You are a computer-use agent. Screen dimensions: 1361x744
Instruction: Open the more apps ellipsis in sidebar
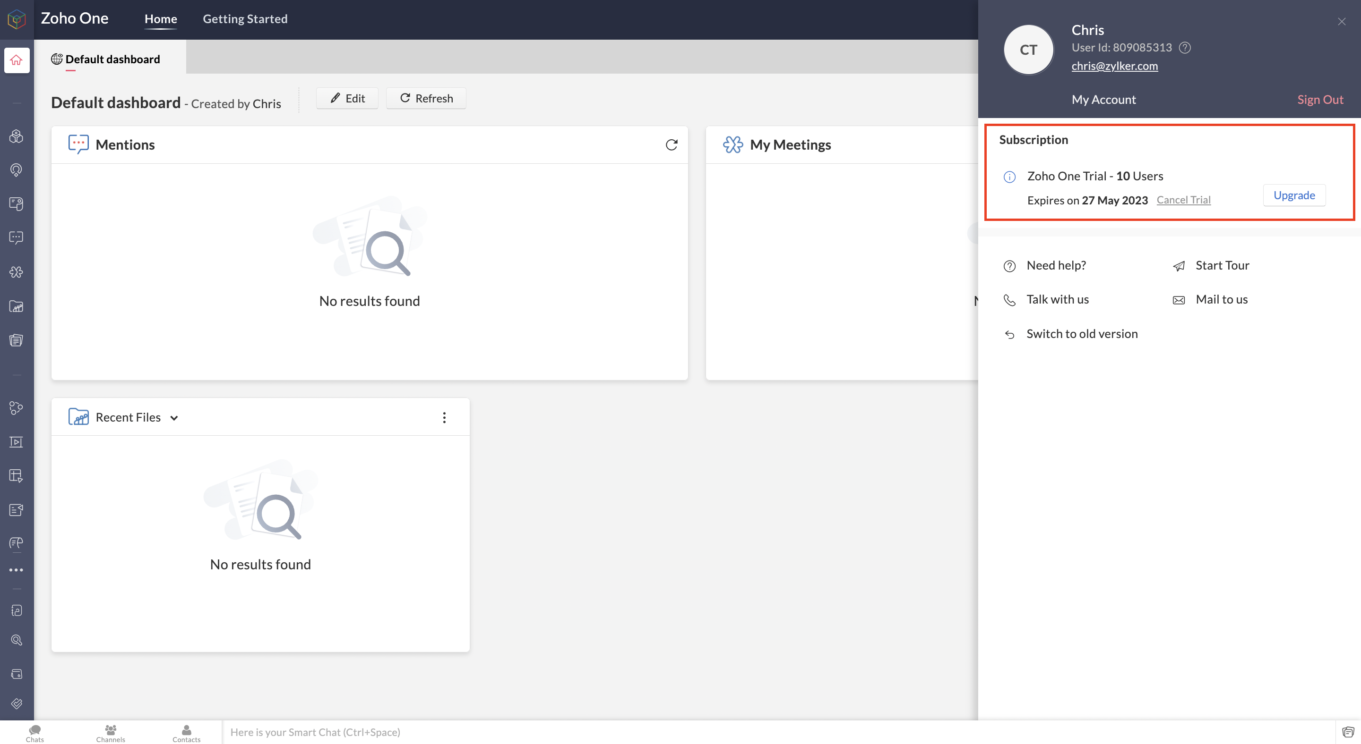point(17,570)
